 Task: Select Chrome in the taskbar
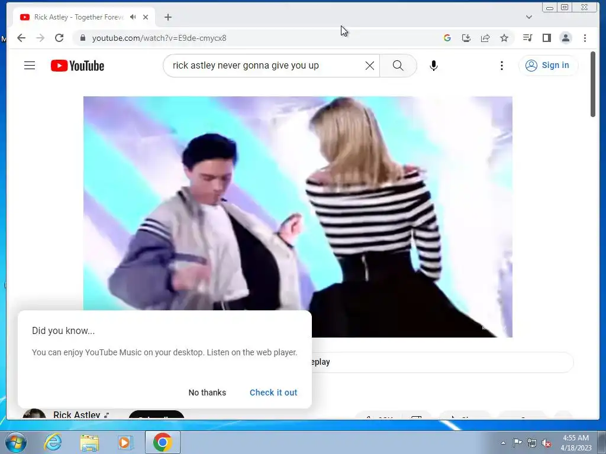click(x=162, y=442)
